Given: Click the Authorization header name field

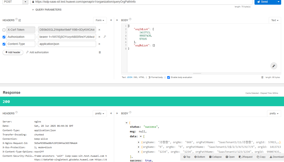Looking at the screenshot, I should (21, 37).
